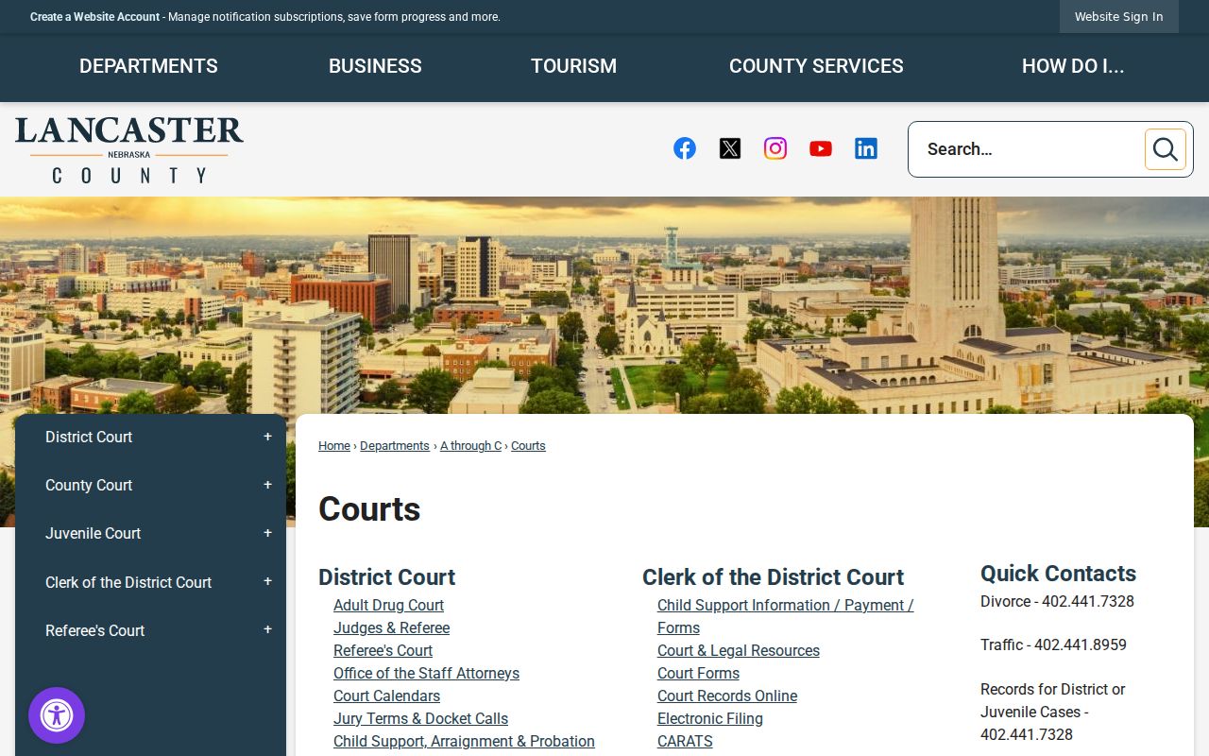This screenshot has height=756, width=1209.
Task: Open the accessibility options widget
Action: pos(57,715)
